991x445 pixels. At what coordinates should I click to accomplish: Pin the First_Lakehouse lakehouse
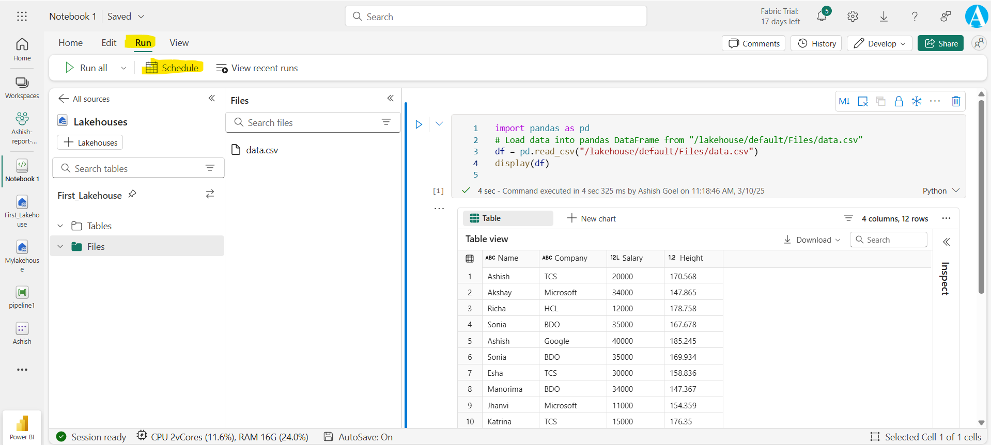point(132,194)
